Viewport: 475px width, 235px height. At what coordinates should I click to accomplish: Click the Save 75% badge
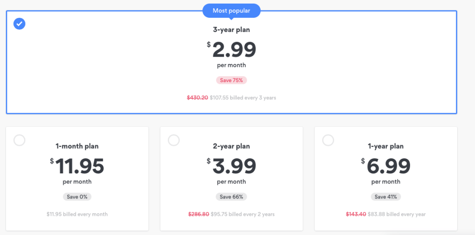click(x=231, y=80)
